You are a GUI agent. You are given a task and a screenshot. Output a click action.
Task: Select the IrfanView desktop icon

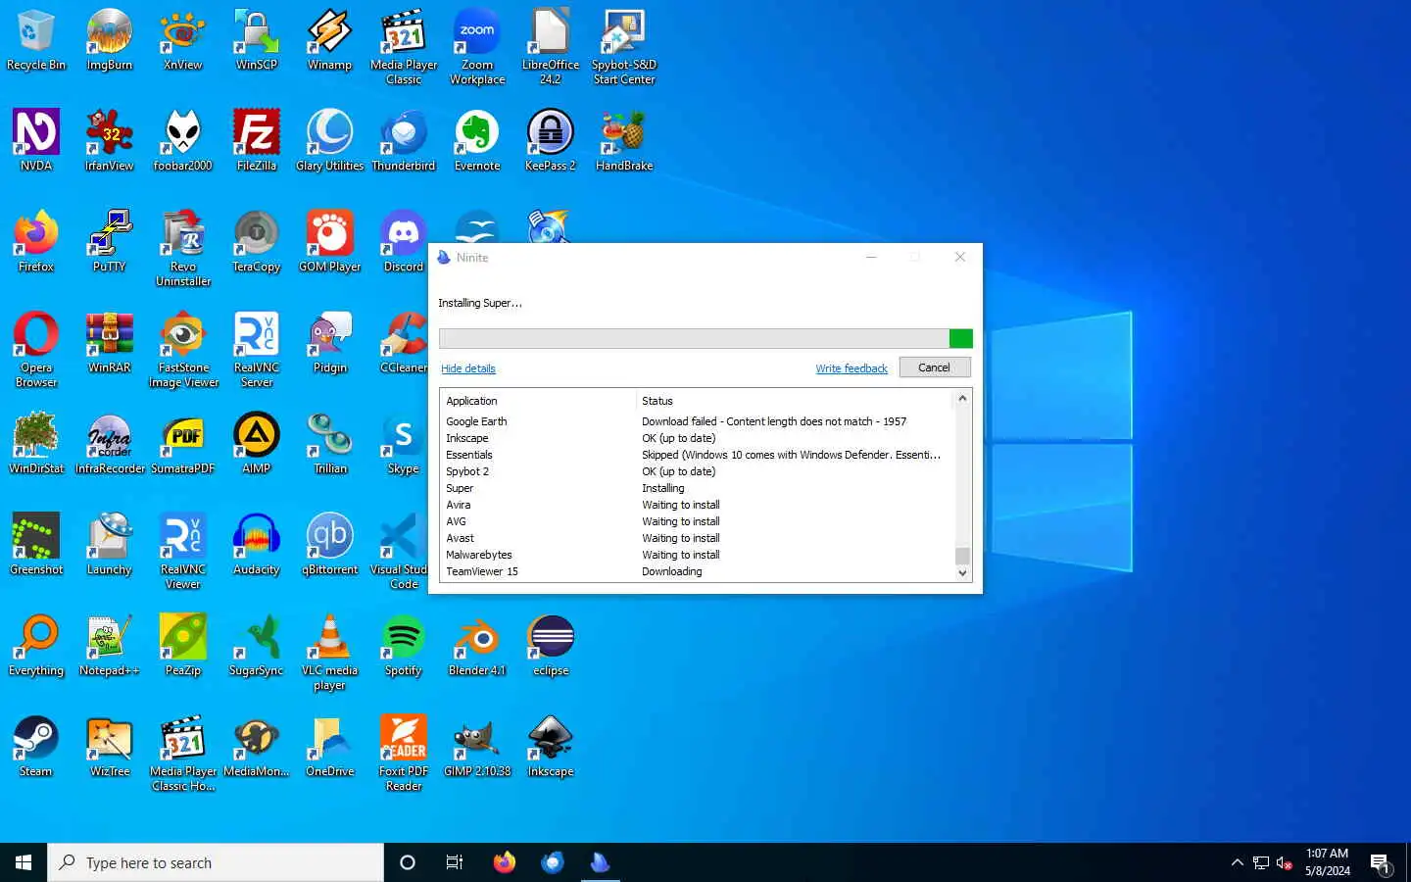(x=110, y=141)
